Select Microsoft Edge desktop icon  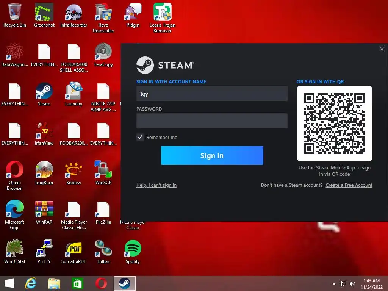pos(15,215)
